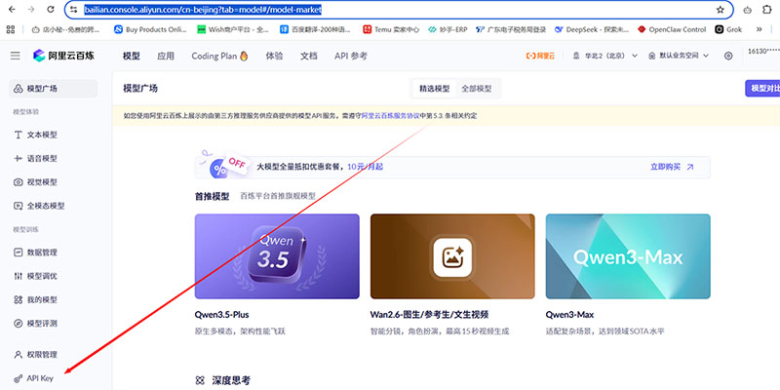
Task: Open browser profile icon near extensions
Action: coord(747,10)
